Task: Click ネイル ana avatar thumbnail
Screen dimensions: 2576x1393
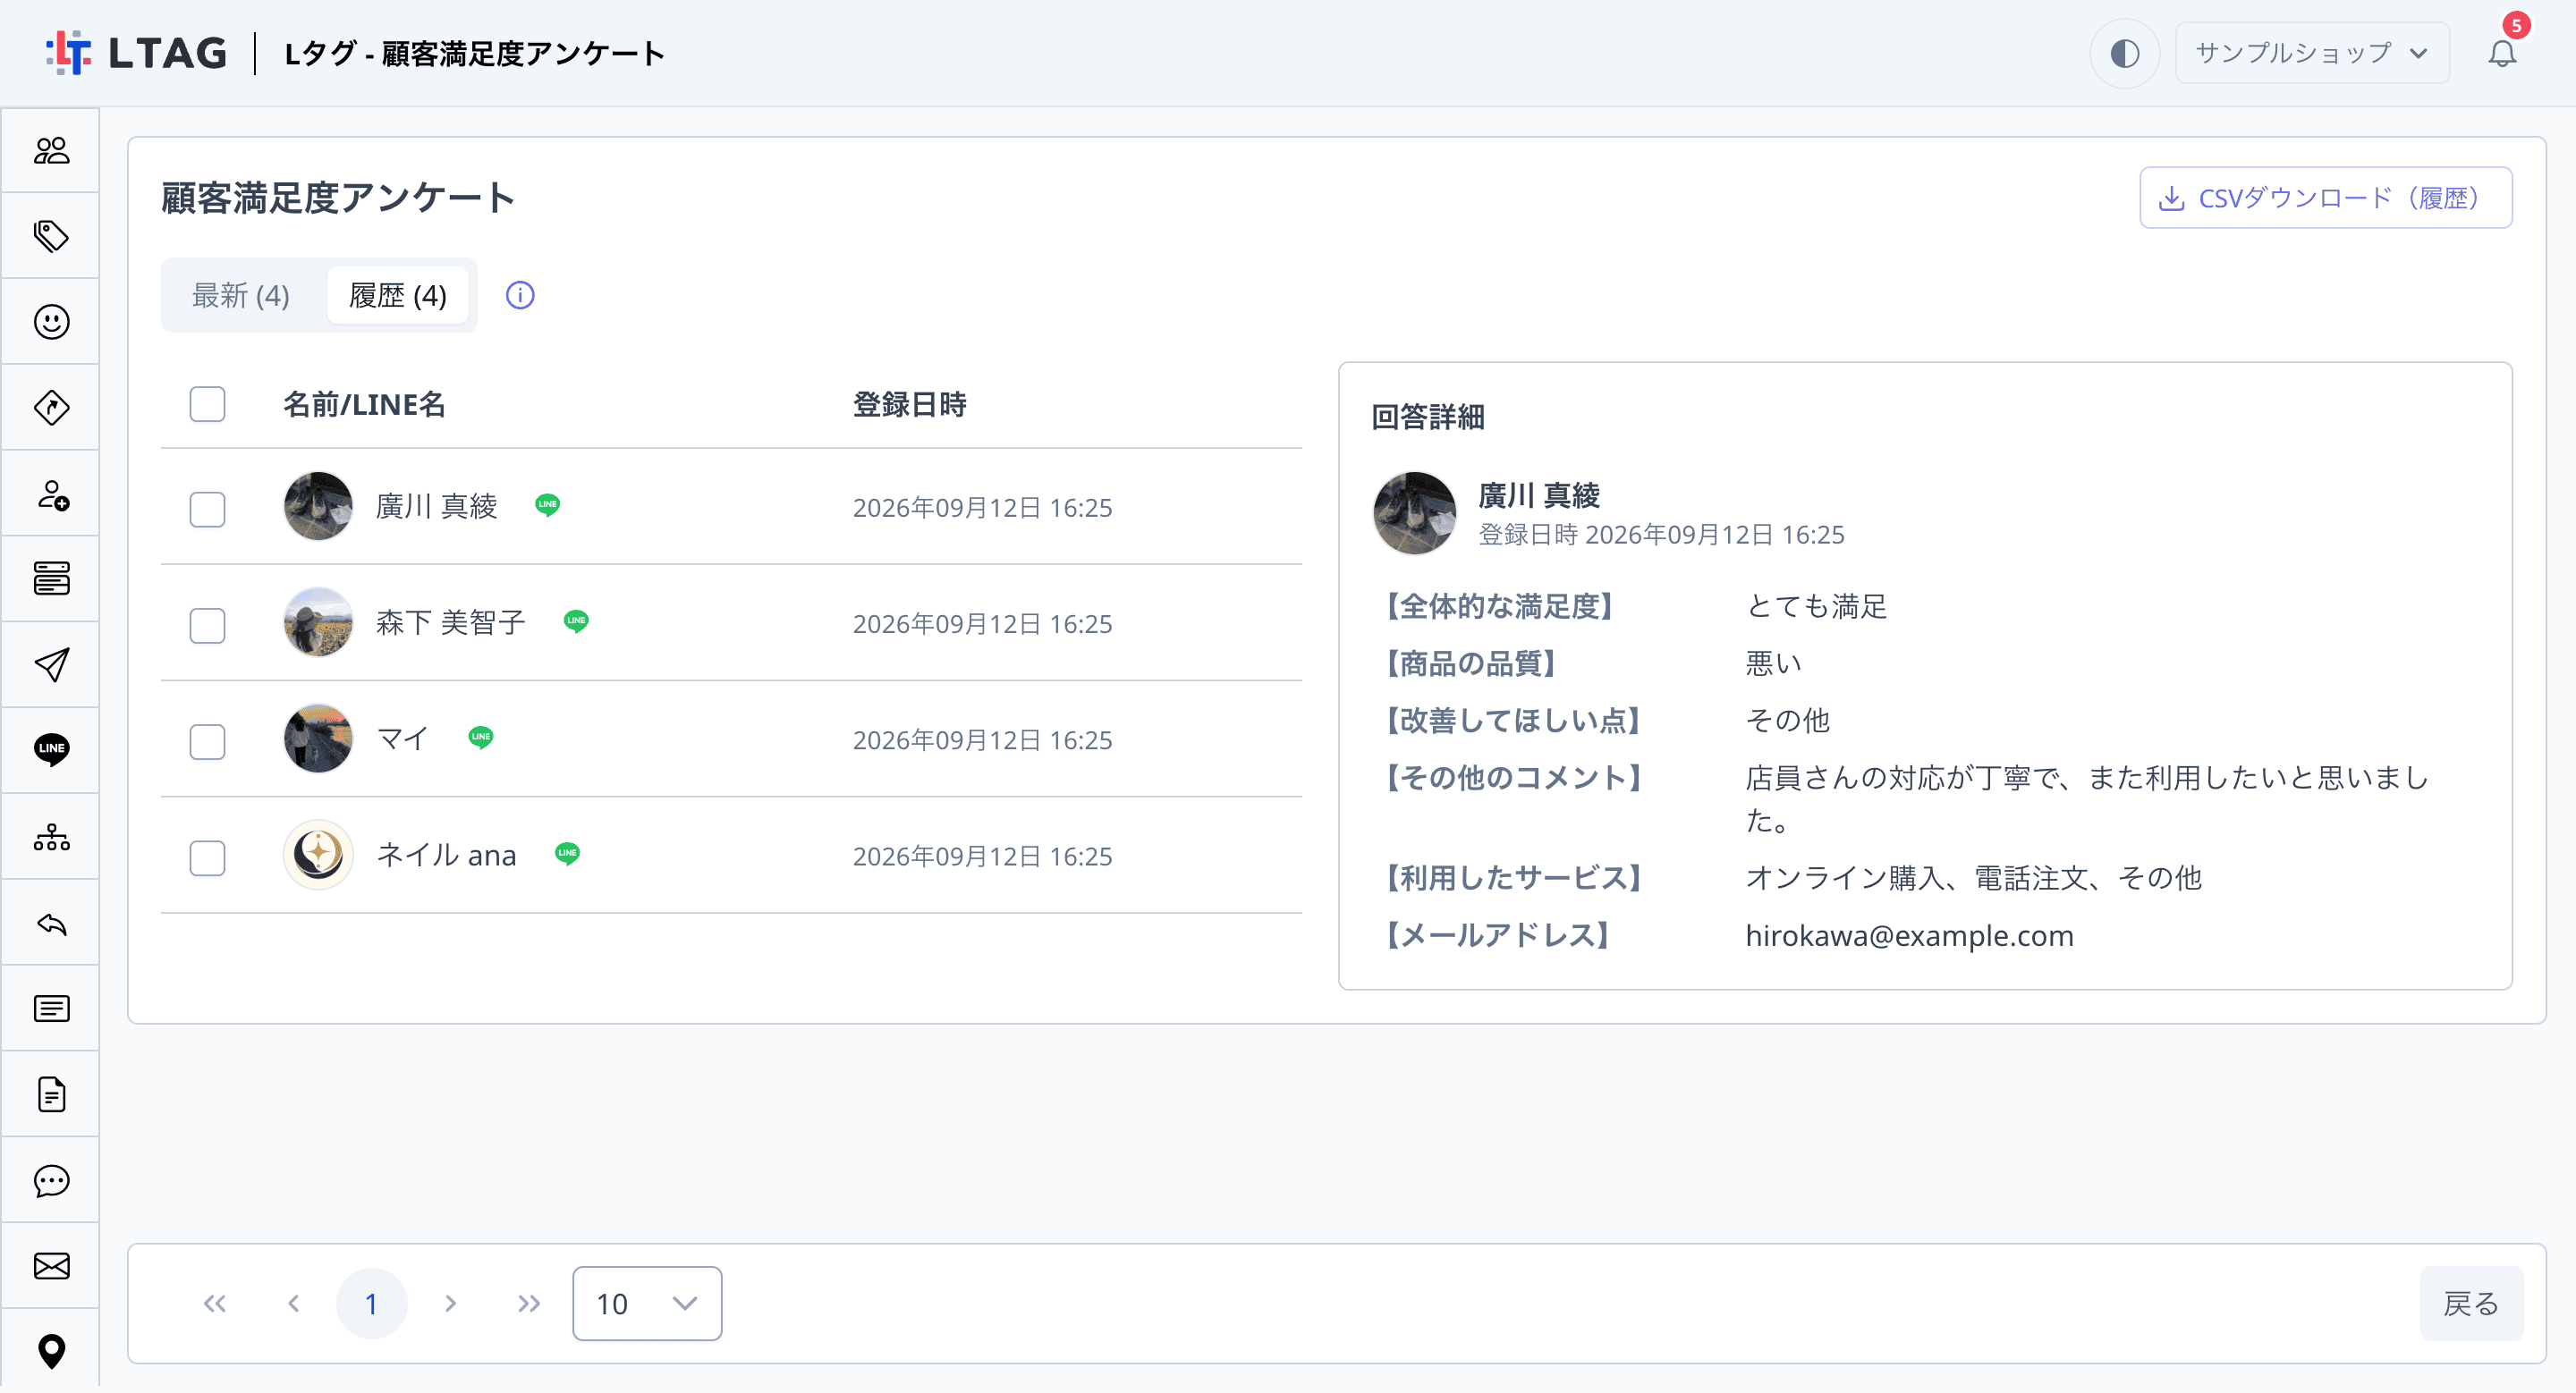Action: (318, 856)
